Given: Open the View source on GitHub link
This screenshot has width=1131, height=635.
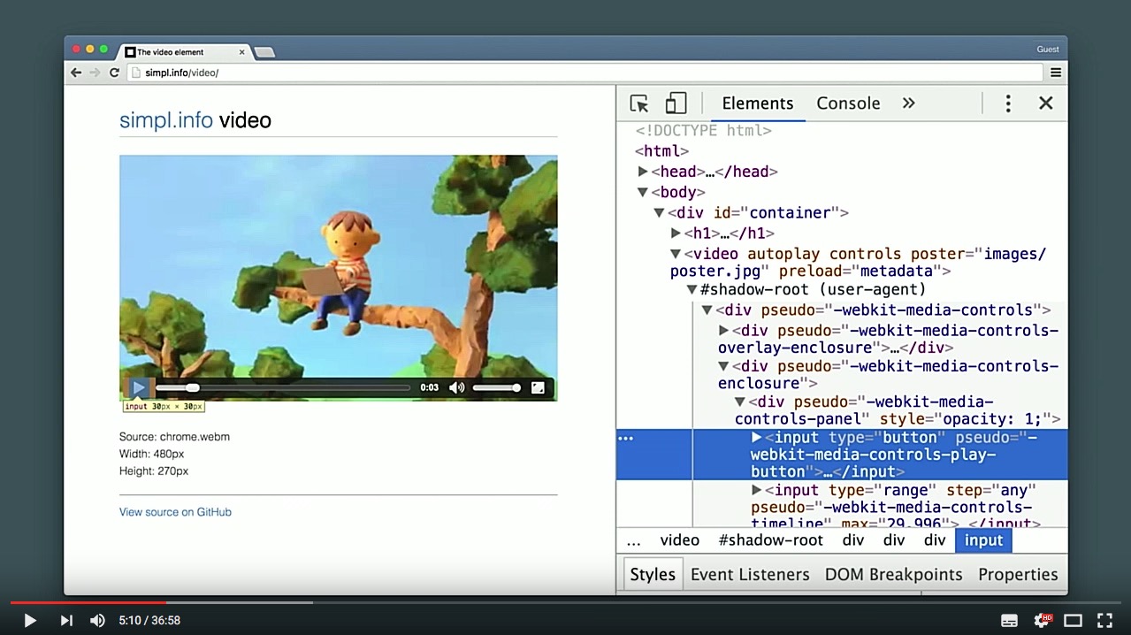Looking at the screenshot, I should pyautogui.click(x=175, y=512).
